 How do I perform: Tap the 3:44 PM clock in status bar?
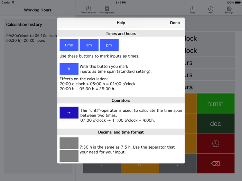(x=121, y=2)
